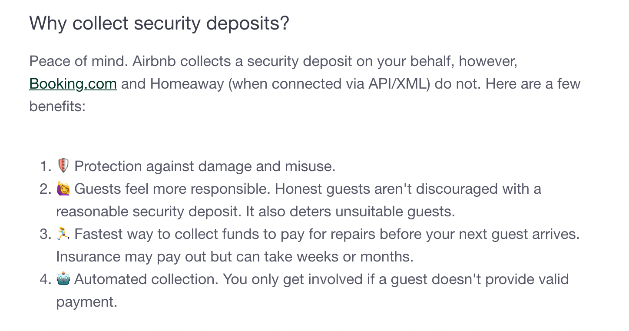Click the phrase 'Guests feel more responsible.'
Viewport: 629px width, 331px height.
point(172,189)
